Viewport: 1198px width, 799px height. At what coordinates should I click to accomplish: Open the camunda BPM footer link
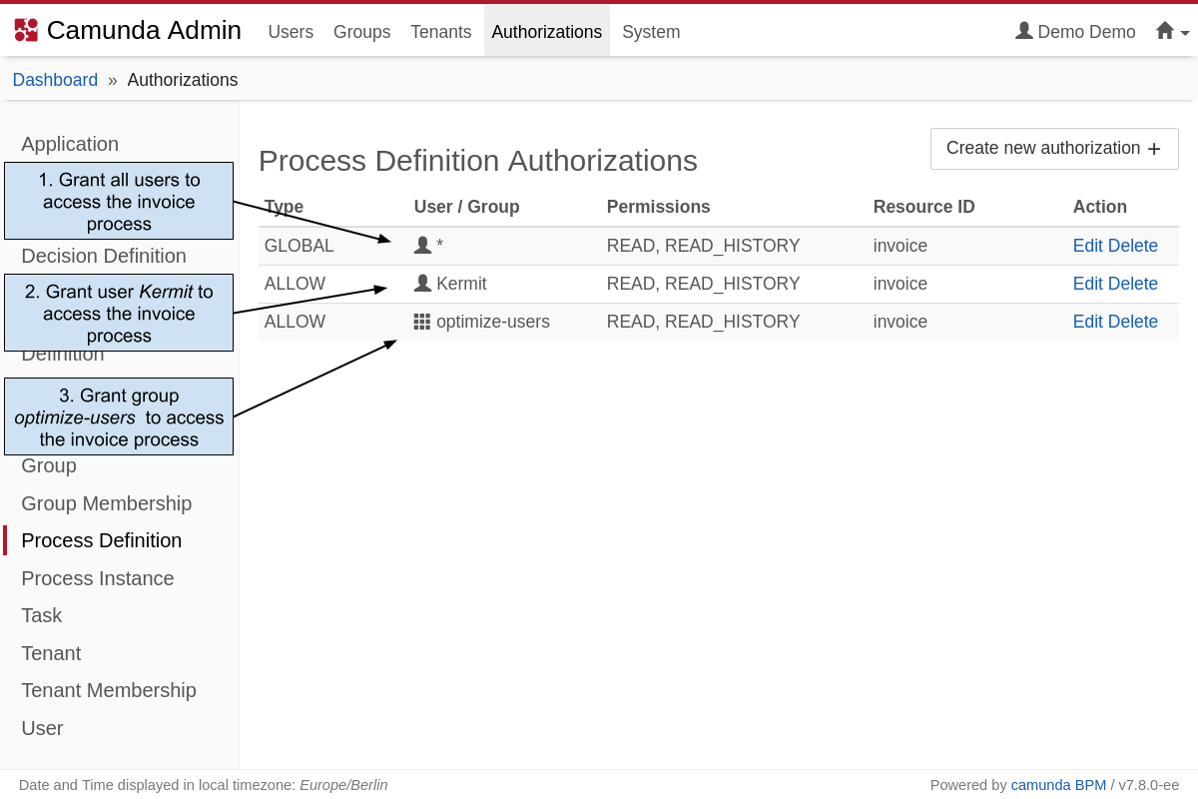1058,785
